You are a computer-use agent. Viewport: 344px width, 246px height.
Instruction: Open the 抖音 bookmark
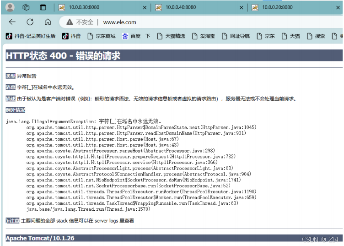(71, 36)
